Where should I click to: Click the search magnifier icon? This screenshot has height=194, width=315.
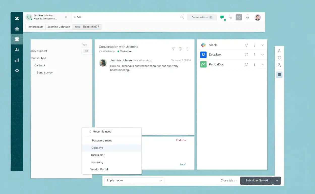coord(182,17)
